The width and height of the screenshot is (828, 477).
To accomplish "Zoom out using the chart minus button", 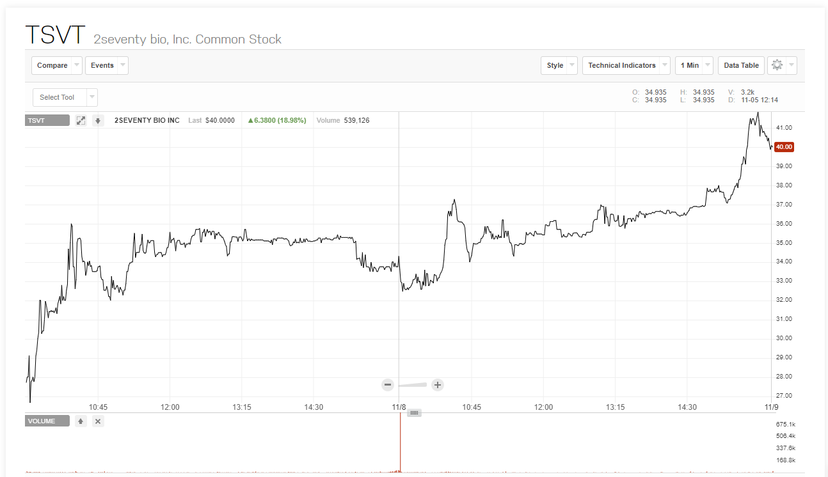I will tap(388, 385).
